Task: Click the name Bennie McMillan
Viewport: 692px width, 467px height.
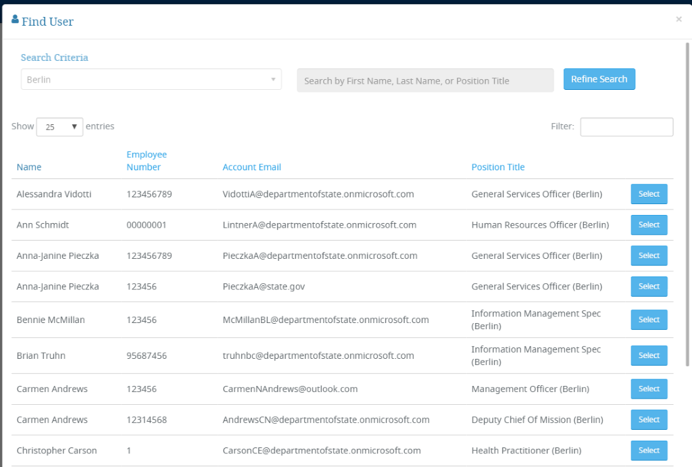Action: point(51,320)
